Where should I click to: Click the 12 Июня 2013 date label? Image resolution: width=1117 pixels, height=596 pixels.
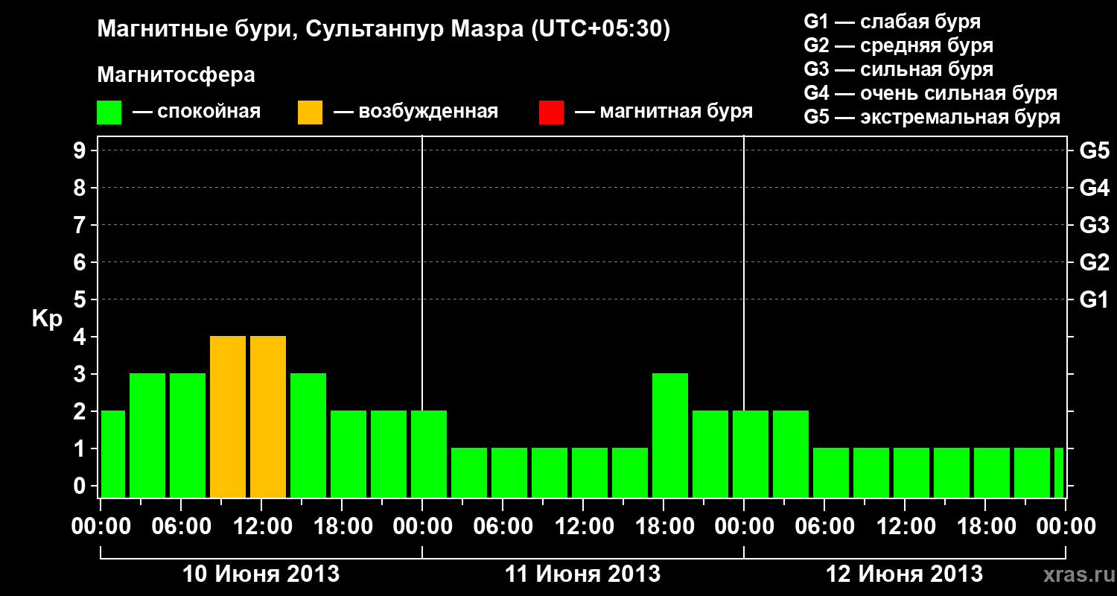tap(905, 574)
